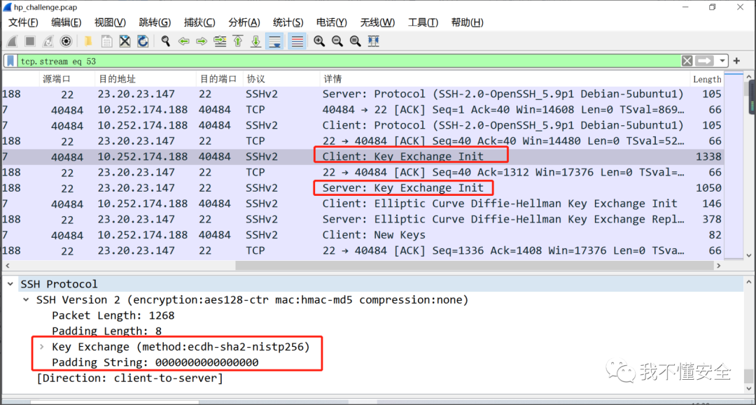
Task: Close the capture file with the X icon
Action: pyautogui.click(x=125, y=41)
